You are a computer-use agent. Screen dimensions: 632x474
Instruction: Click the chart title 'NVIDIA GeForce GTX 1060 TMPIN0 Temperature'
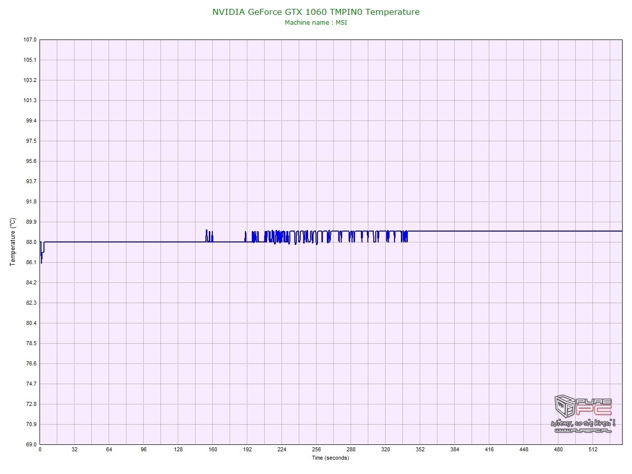316,12
